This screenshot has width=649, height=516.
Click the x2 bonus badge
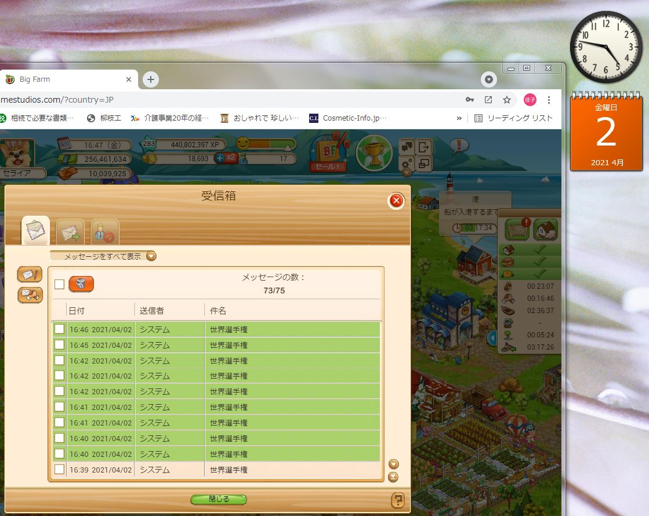(231, 158)
